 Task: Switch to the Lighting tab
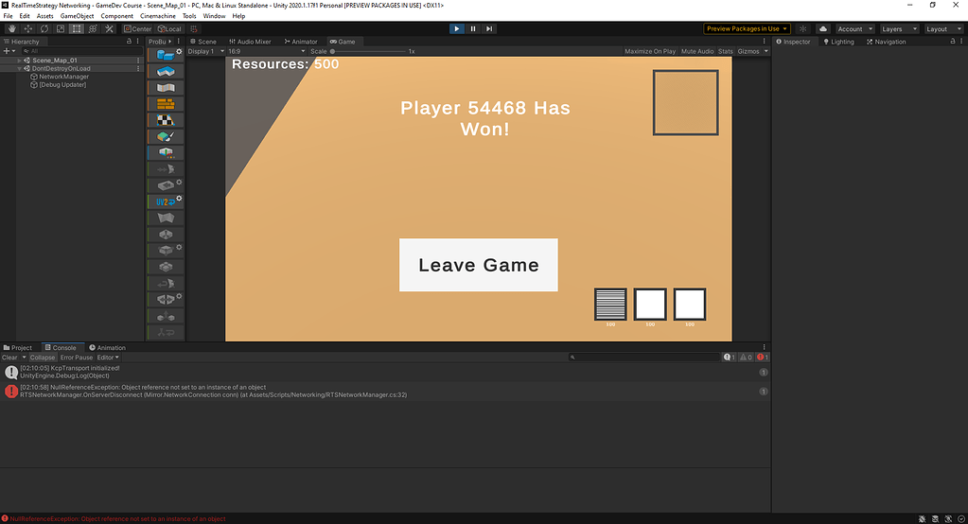pos(838,42)
